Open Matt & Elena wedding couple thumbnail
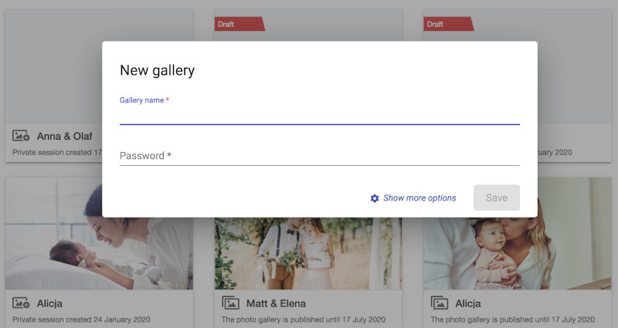Image resolution: width=618 pixels, height=328 pixels. (308, 253)
